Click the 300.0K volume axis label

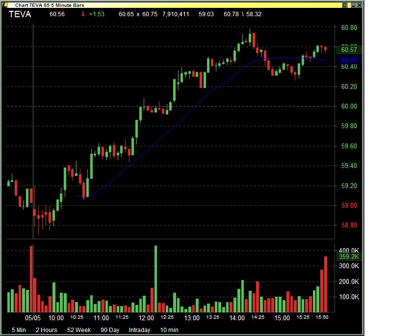349,266
